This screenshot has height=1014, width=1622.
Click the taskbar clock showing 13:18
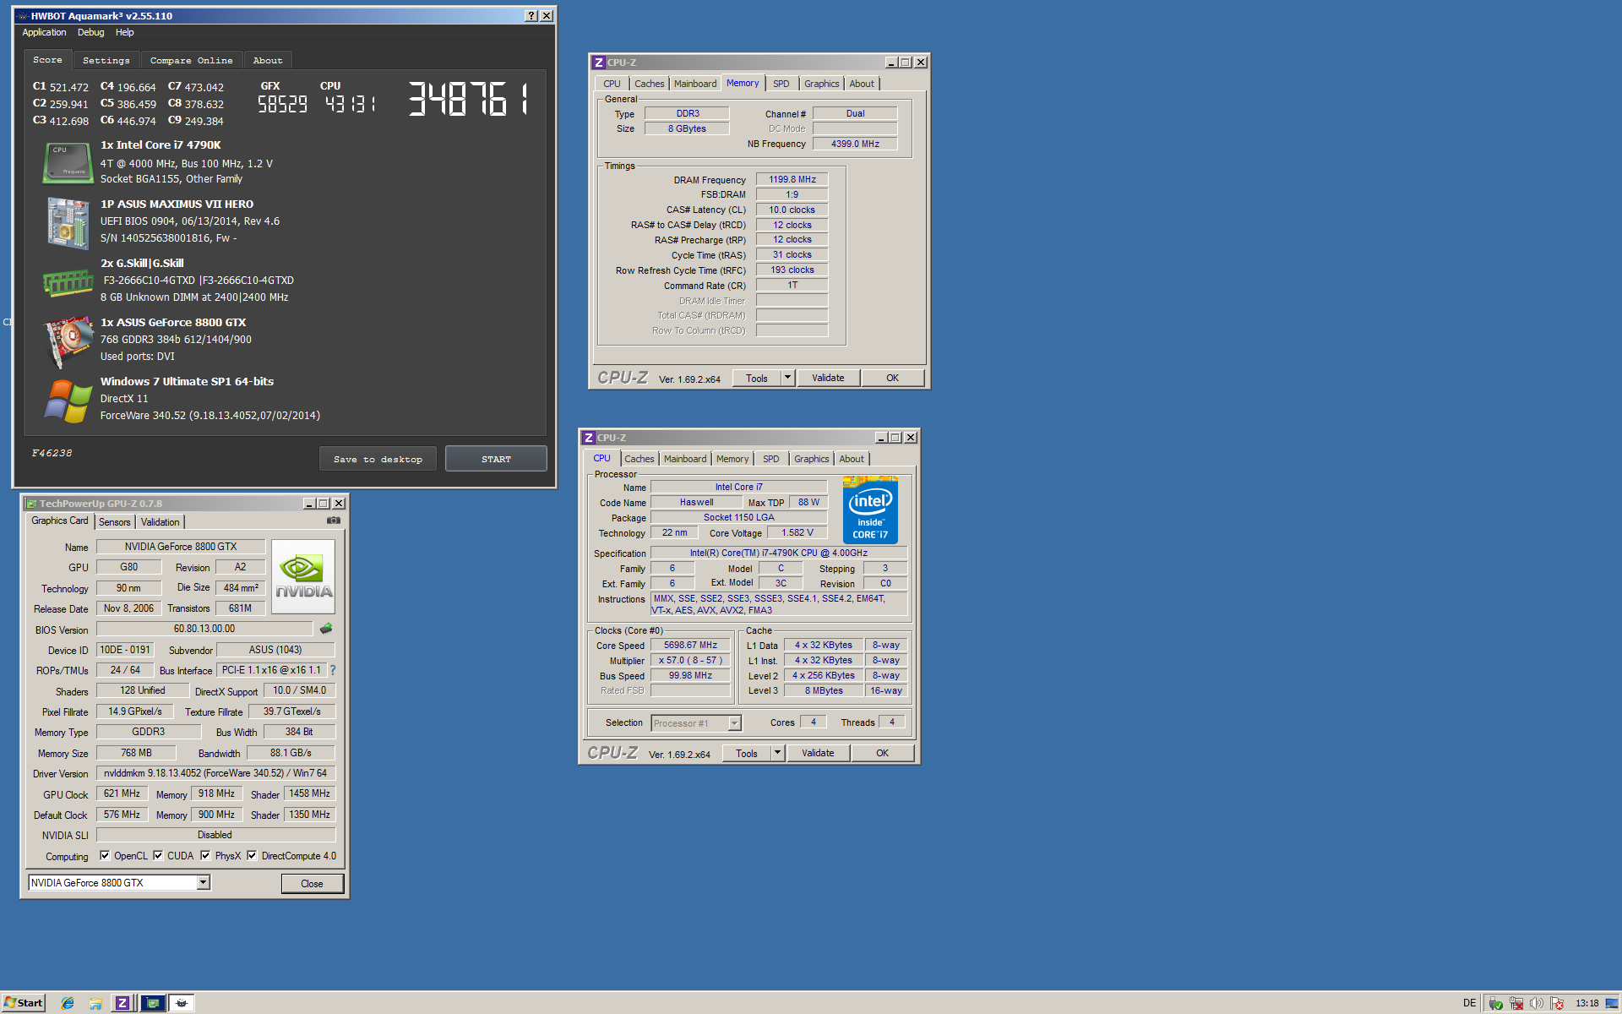point(1587,1004)
